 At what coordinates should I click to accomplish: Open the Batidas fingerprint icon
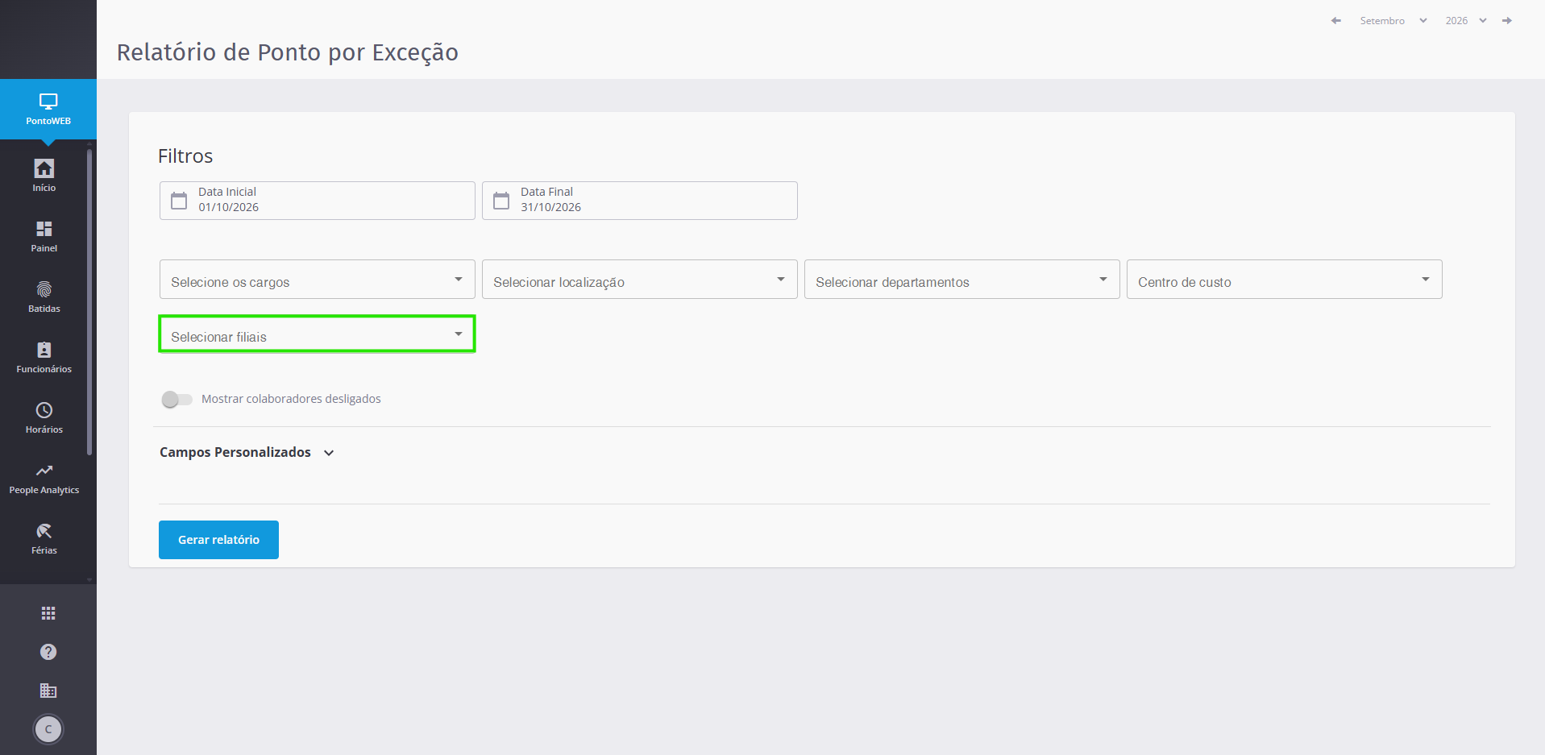[x=44, y=289]
